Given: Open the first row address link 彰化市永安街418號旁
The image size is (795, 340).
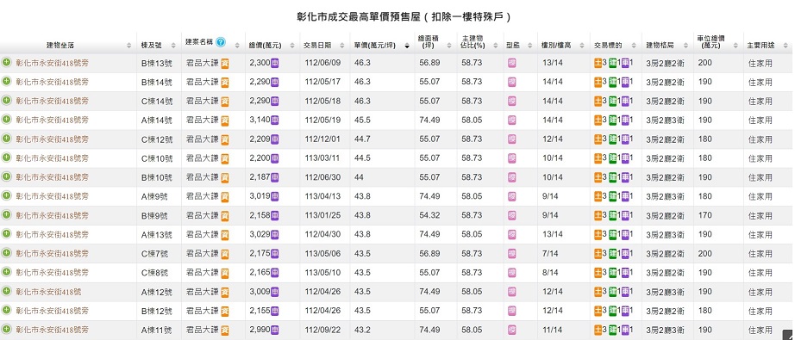Looking at the screenshot, I should pyautogui.click(x=53, y=63).
